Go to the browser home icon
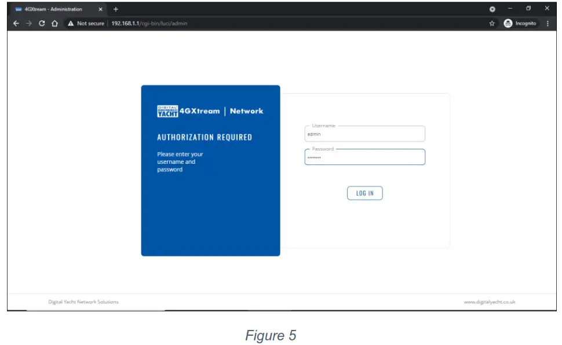Image resolution: width=562 pixels, height=345 pixels. pyautogui.click(x=54, y=23)
